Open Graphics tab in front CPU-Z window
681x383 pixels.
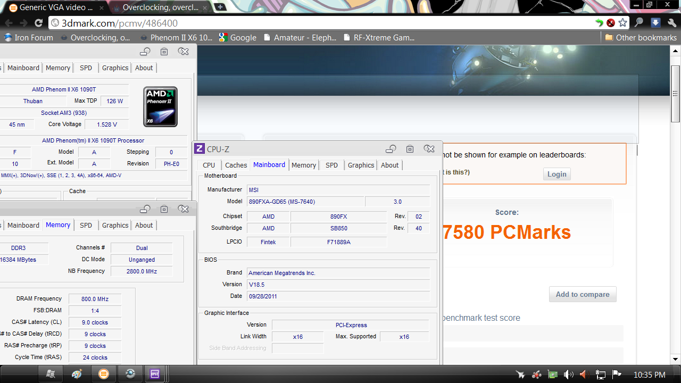pyautogui.click(x=361, y=165)
